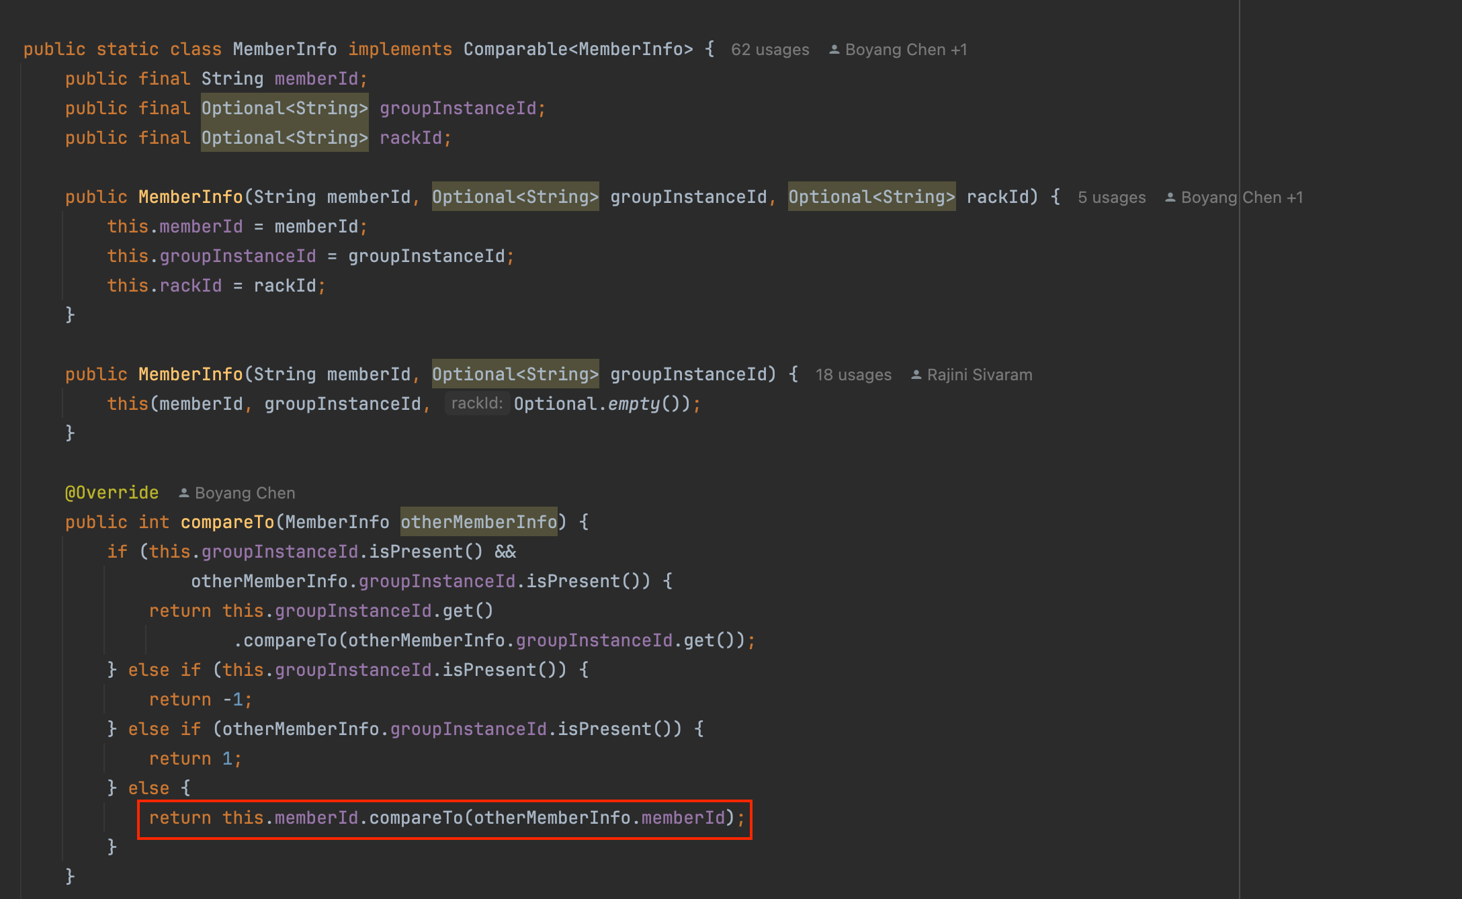1462x899 pixels.
Task: Click the @Override annotation
Action: point(112,493)
